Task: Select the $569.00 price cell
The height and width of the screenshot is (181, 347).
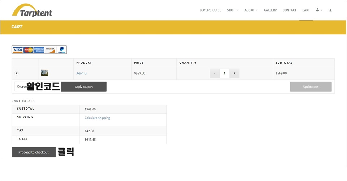Action: click(x=140, y=73)
